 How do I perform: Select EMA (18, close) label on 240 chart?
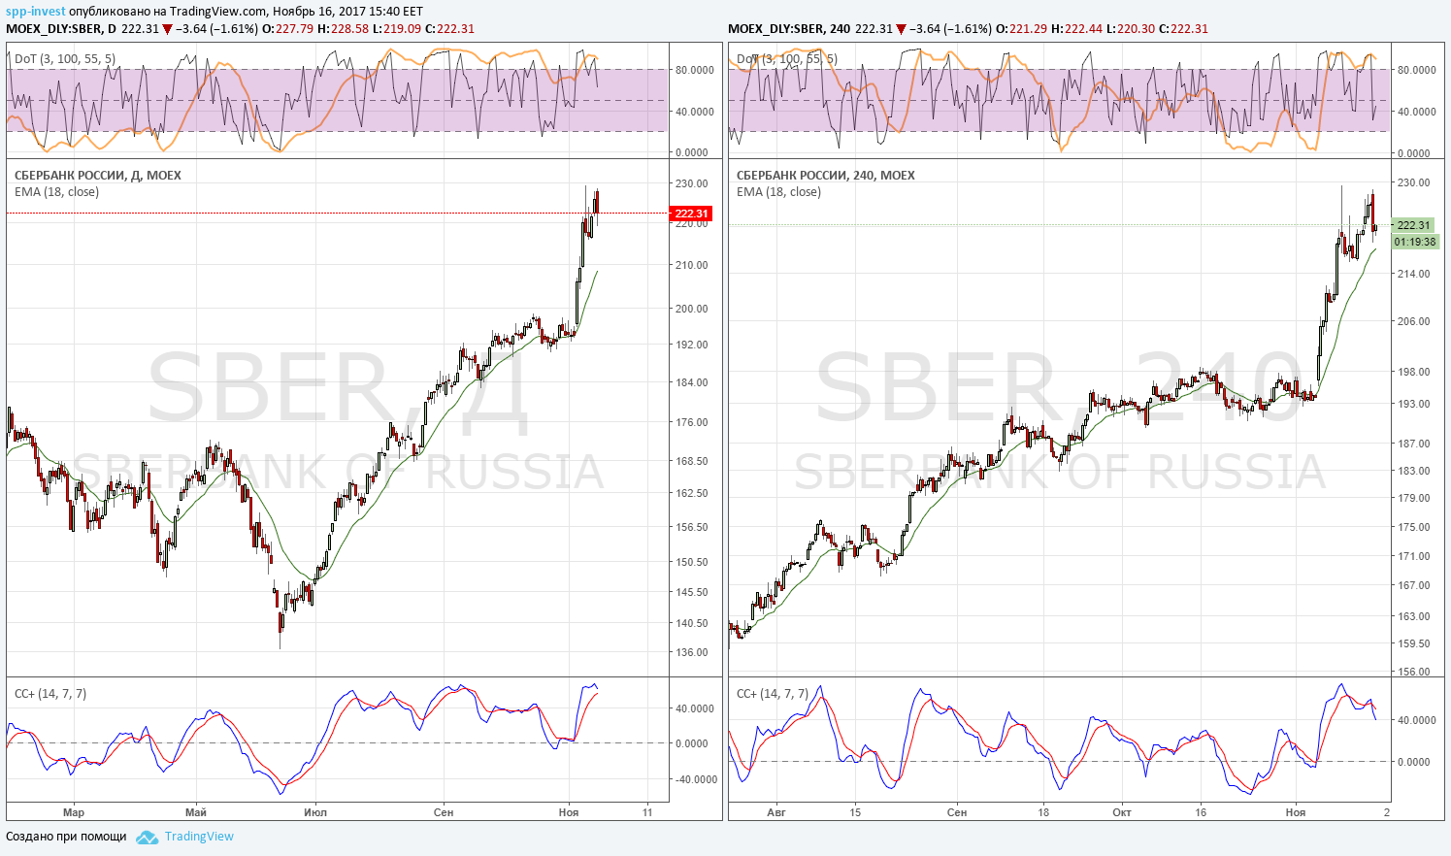tap(778, 192)
